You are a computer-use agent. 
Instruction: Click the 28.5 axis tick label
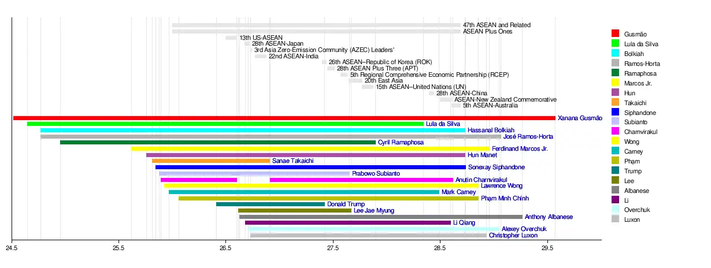click(x=440, y=248)
